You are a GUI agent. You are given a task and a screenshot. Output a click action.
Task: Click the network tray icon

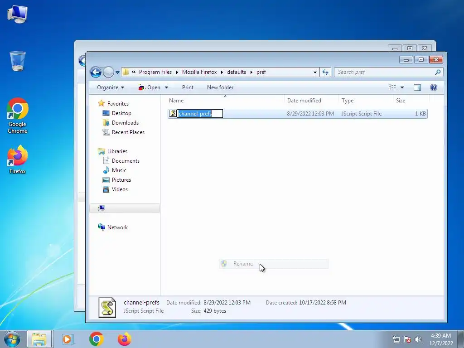pos(396,339)
